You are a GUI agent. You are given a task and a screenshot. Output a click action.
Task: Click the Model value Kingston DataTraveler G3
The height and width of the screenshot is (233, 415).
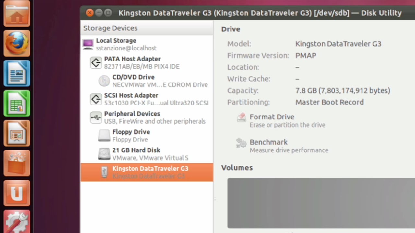coord(338,44)
